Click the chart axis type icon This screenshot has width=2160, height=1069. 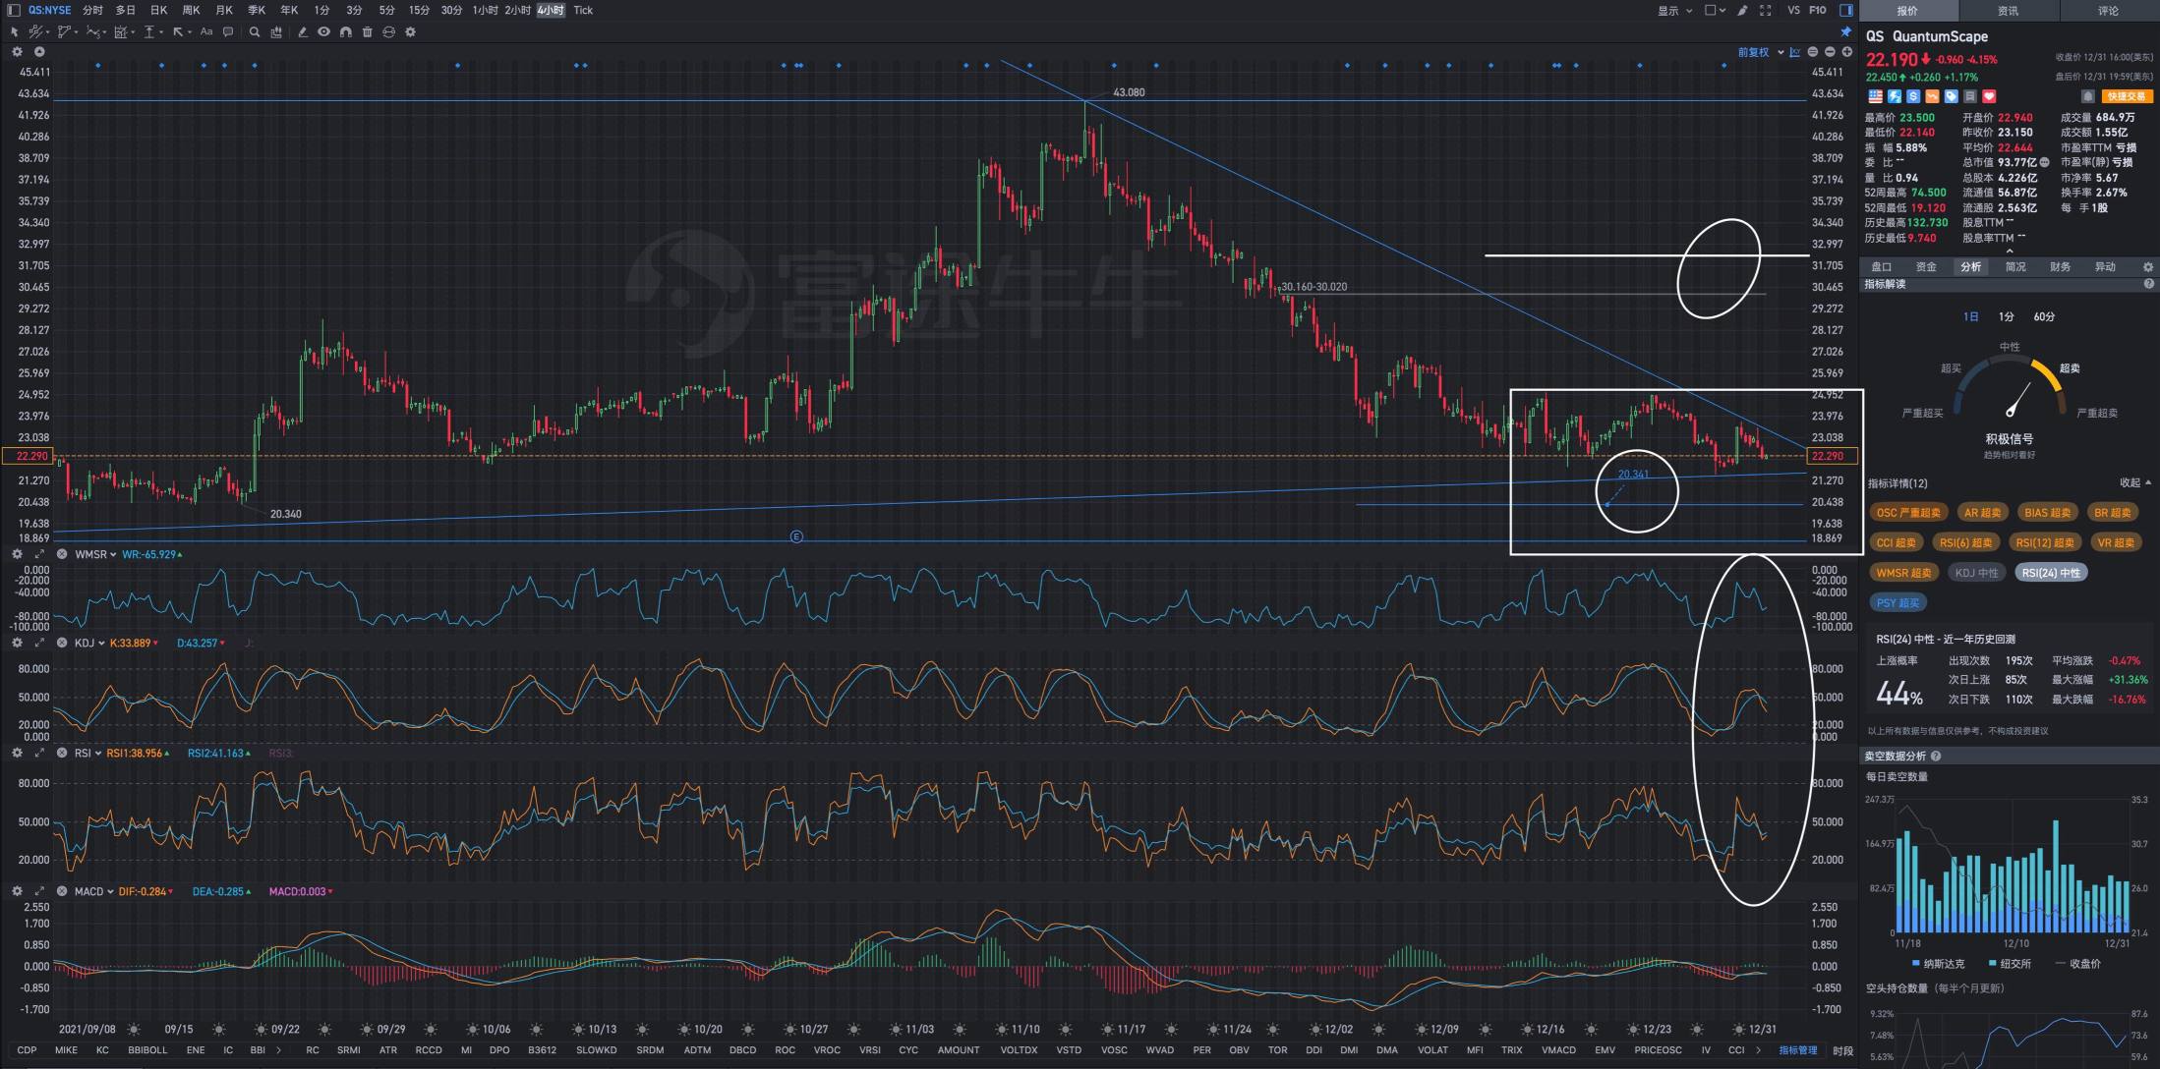[1795, 52]
